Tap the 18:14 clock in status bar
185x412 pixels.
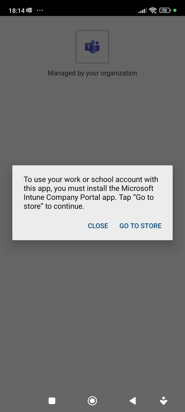tap(16, 11)
